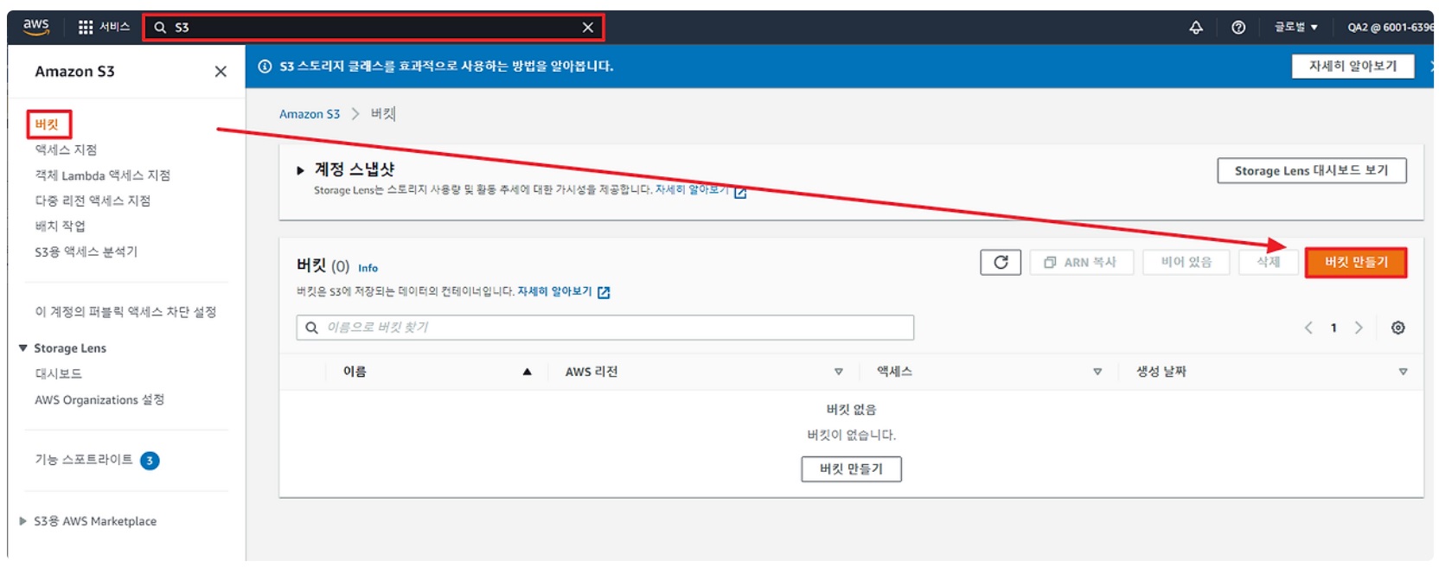Go to the next page of buckets
Image resolution: width=1439 pixels, height=567 pixels.
pyautogui.click(x=1359, y=328)
